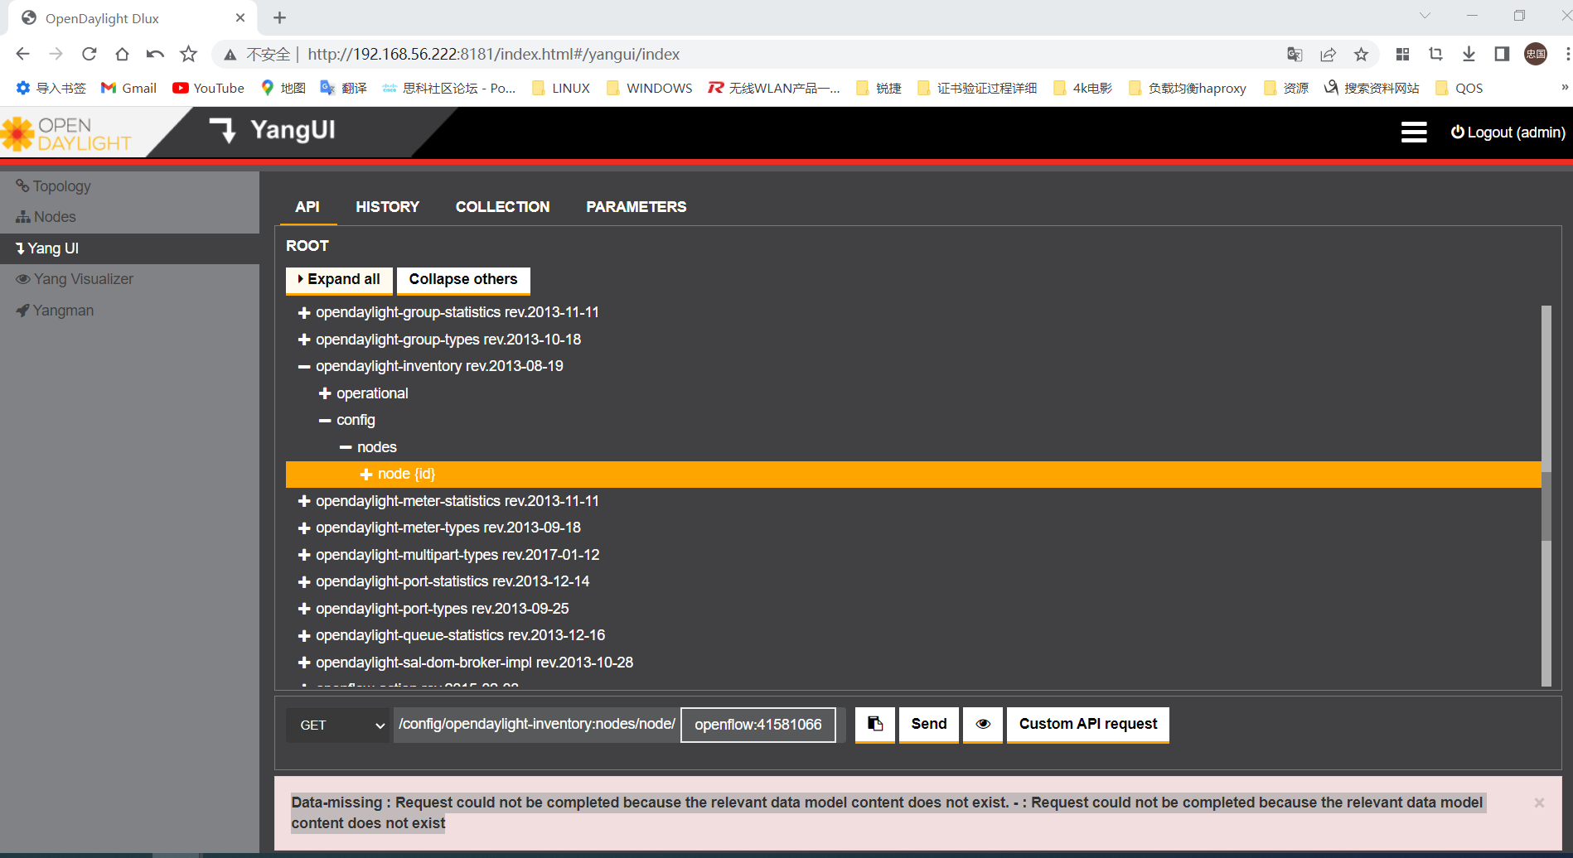Screen dimensions: 1573x858
Task: Switch to the PARAMETERS tab
Action: point(636,207)
